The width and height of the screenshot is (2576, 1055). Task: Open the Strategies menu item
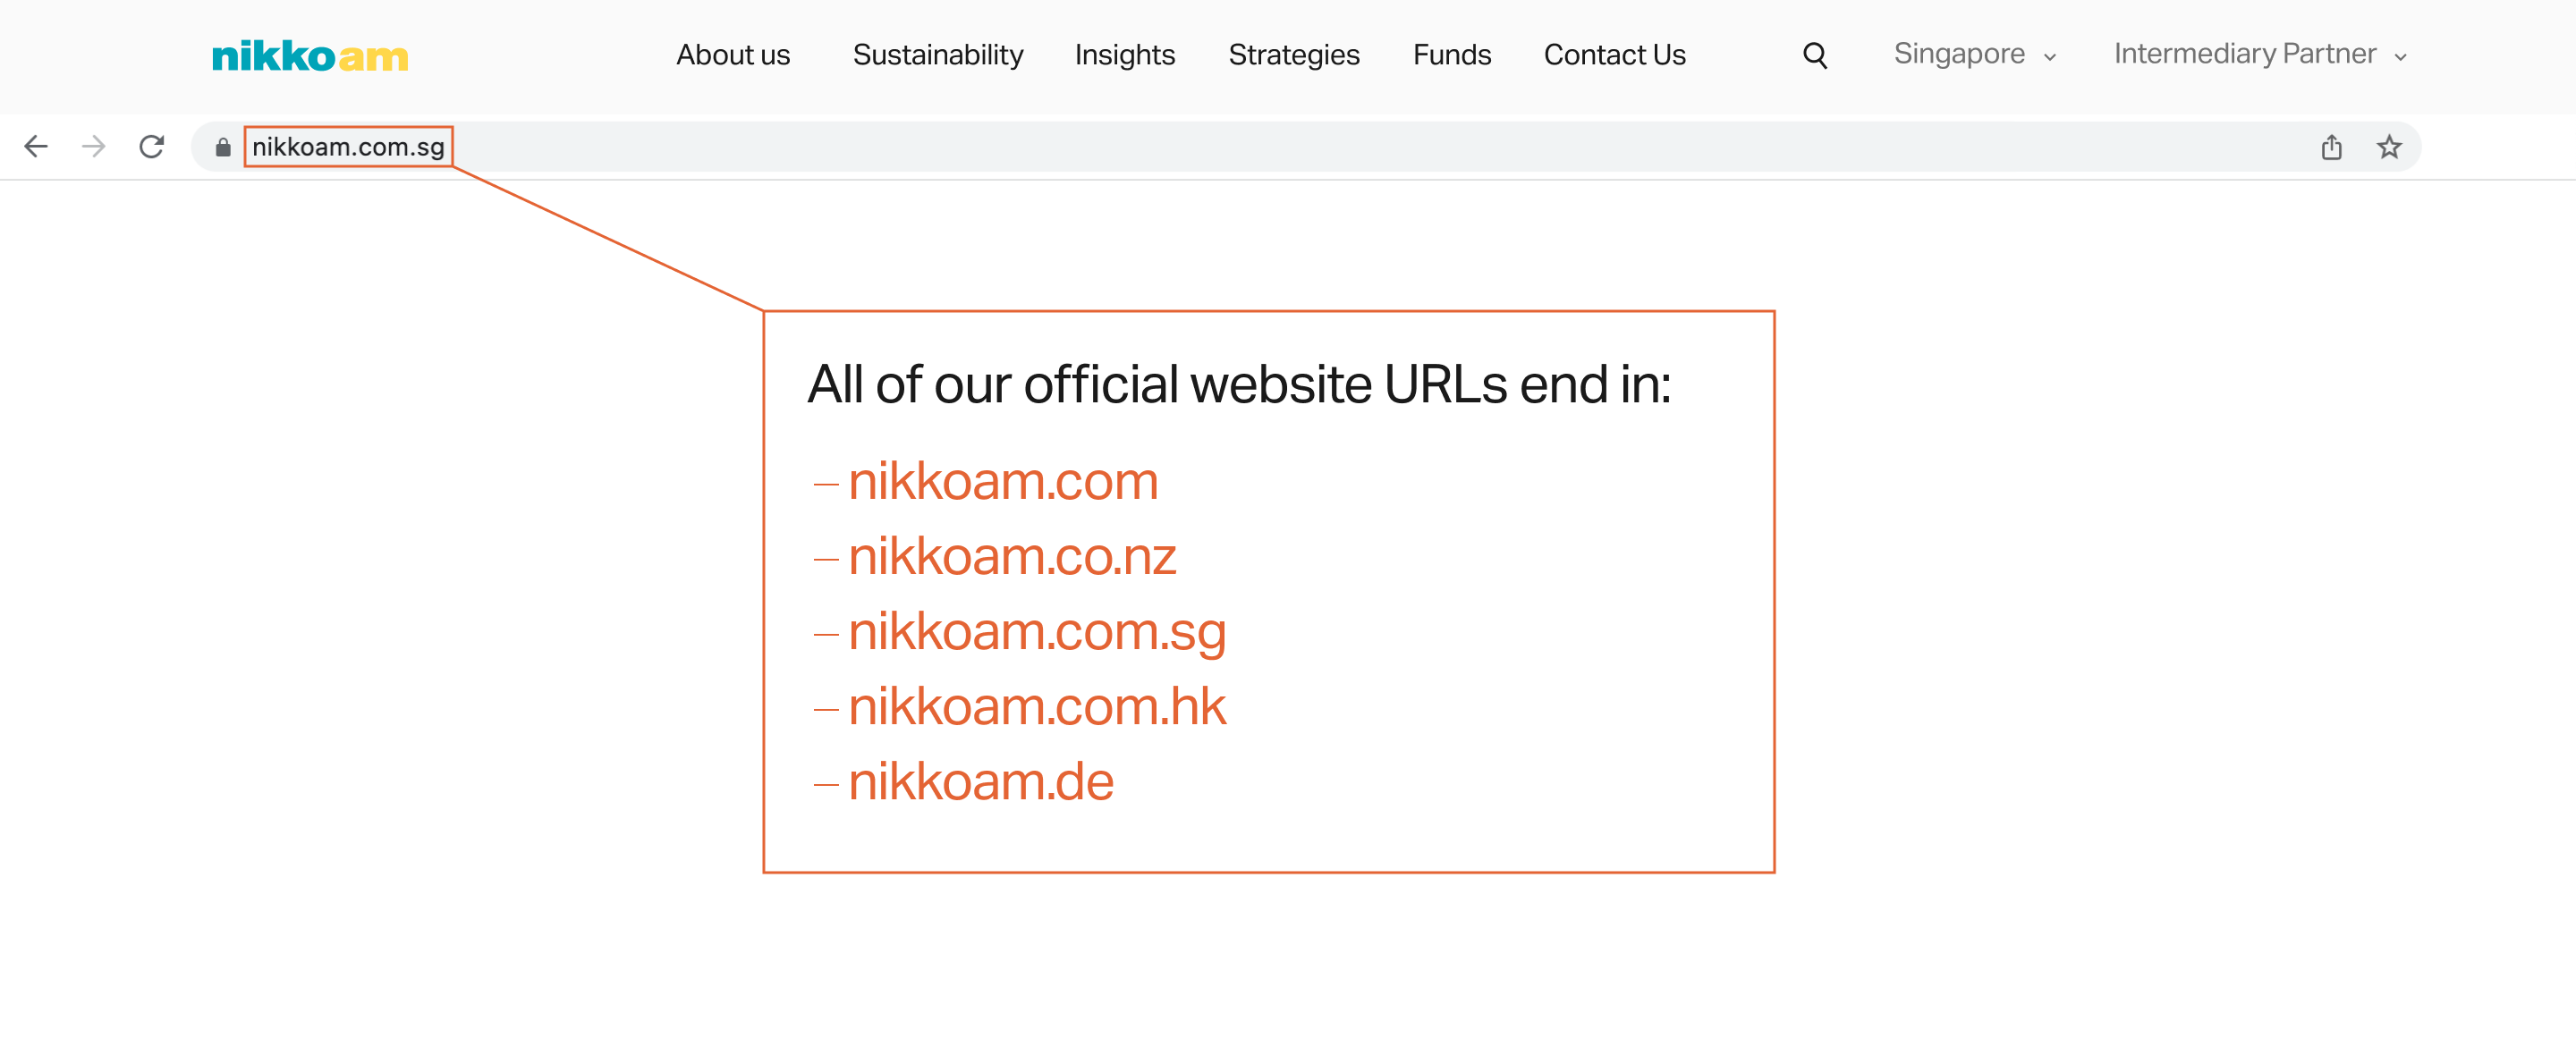tap(1293, 55)
